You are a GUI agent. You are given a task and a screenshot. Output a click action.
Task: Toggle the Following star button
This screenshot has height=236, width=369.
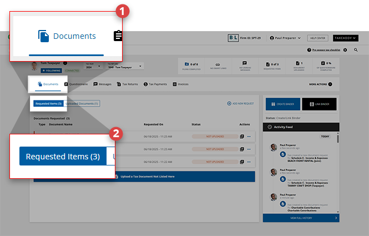pos(51,71)
